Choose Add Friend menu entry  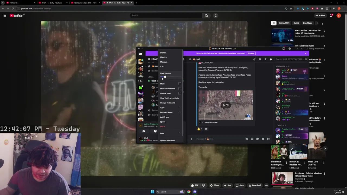pyautogui.click(x=170, y=117)
